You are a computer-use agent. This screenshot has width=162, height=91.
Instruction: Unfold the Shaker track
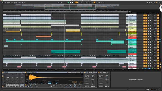(x=129, y=24)
